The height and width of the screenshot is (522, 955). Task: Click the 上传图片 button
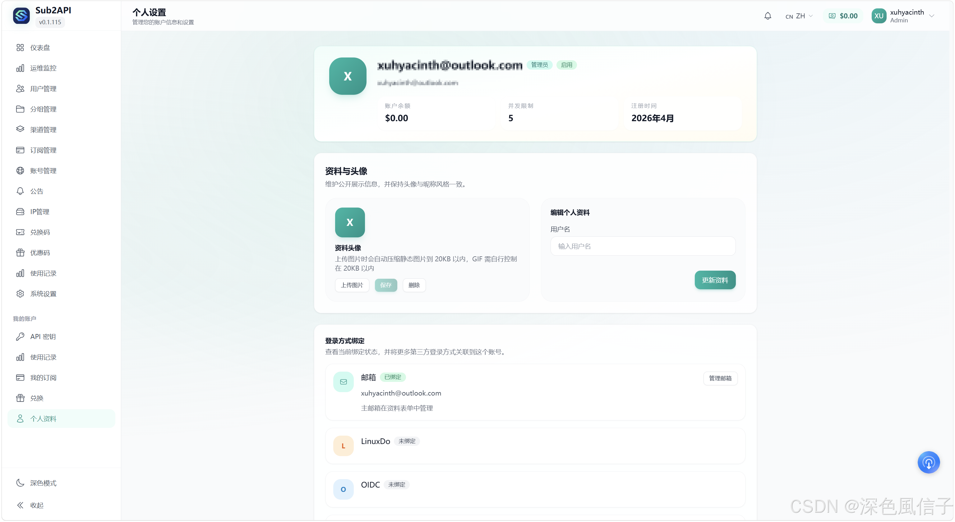click(x=352, y=285)
